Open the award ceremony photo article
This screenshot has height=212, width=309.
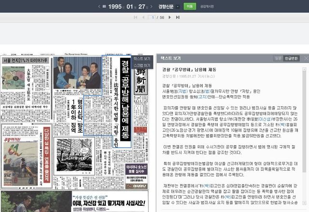(77, 73)
